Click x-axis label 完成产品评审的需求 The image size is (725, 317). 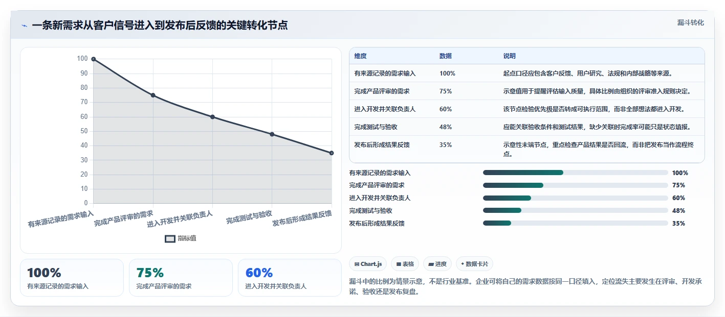pos(124,218)
